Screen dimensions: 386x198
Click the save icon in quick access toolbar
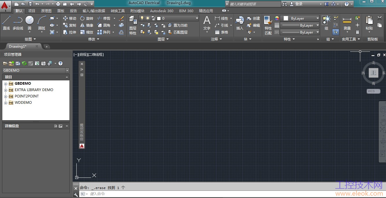[x=30, y=4]
